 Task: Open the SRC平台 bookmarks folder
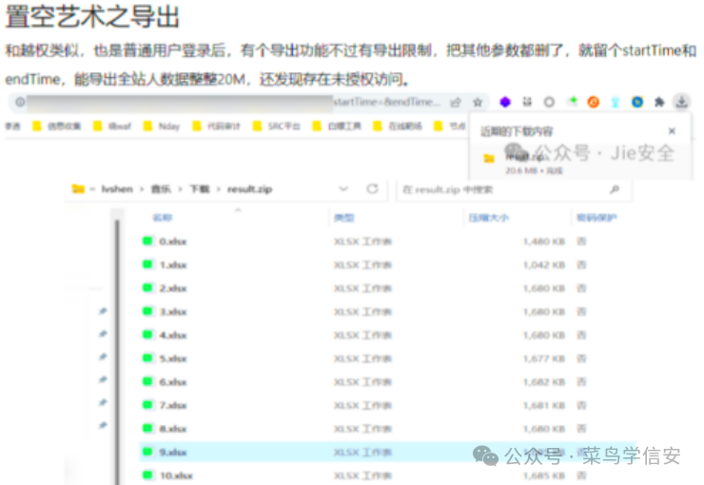point(277,126)
